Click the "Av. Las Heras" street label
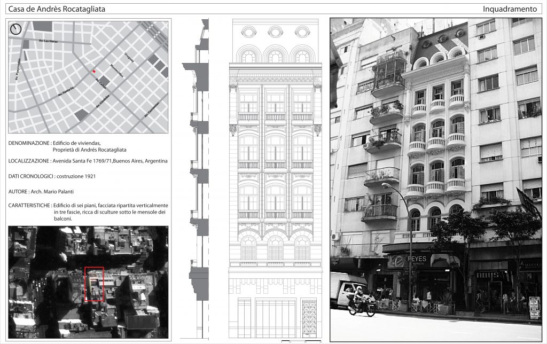 (x=48, y=41)
